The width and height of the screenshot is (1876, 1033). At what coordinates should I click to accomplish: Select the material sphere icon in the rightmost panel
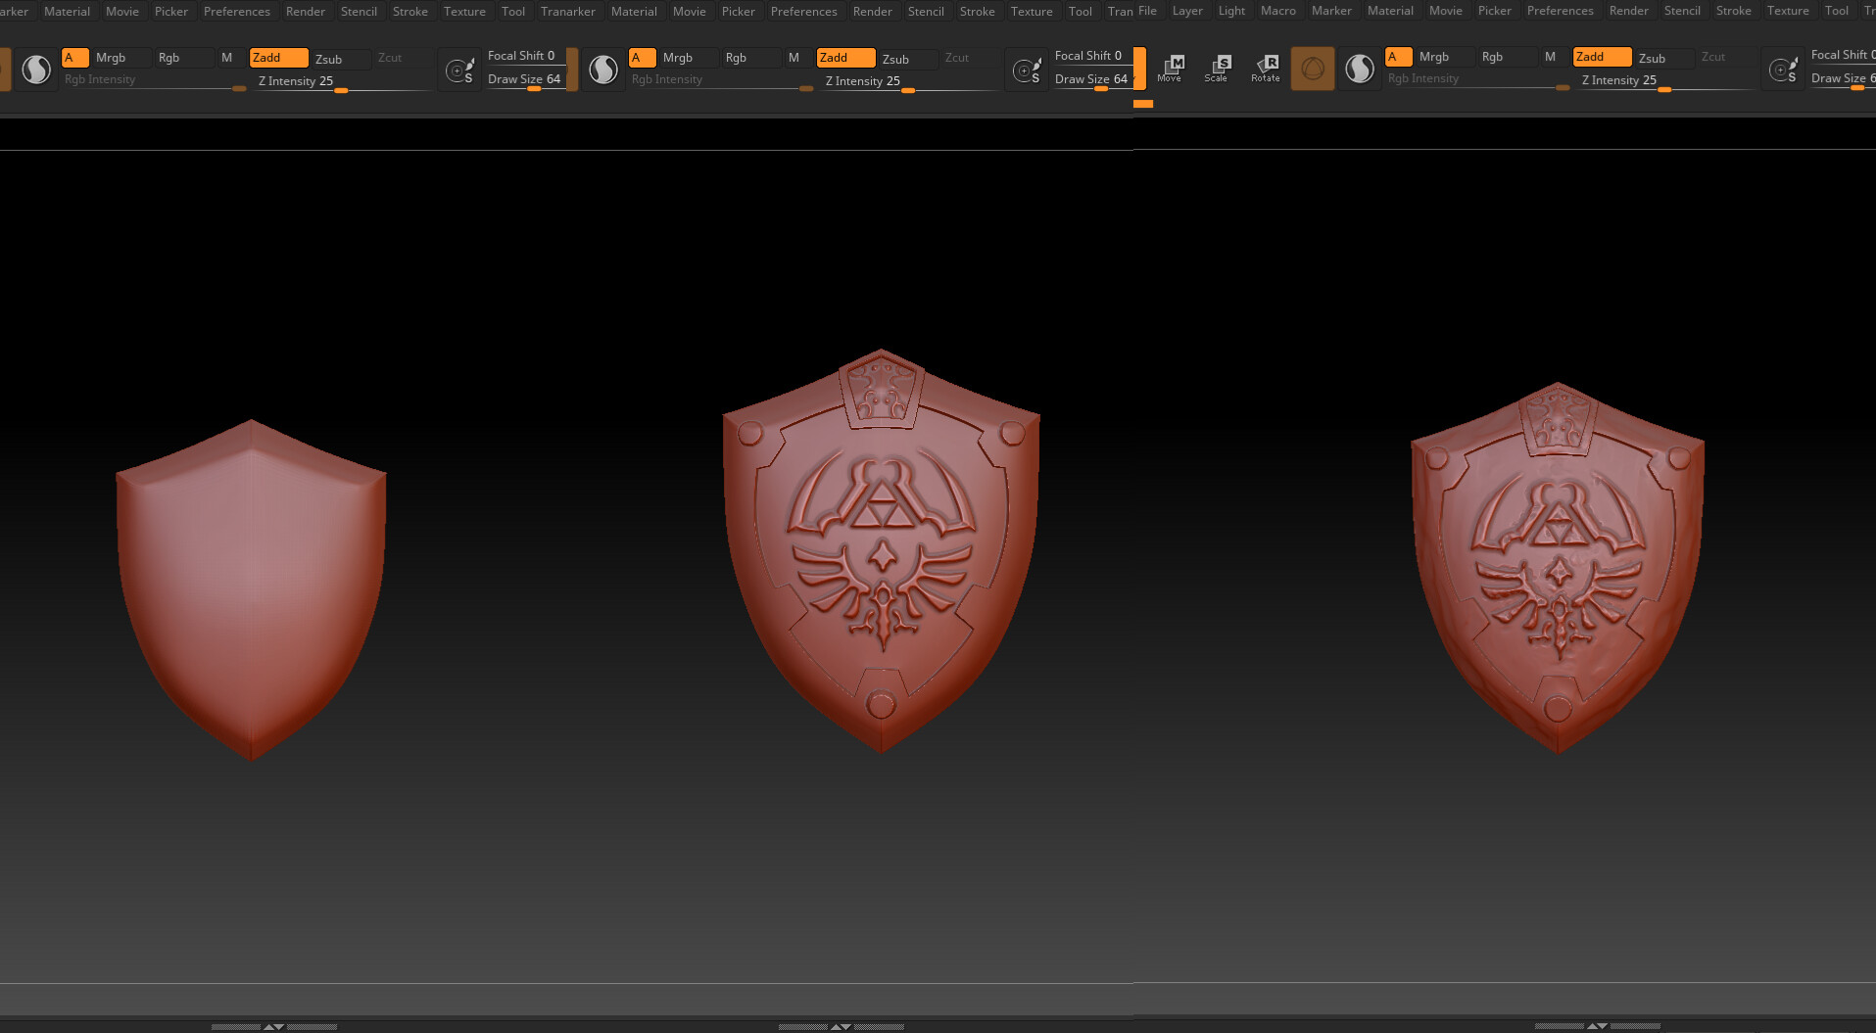1360,69
